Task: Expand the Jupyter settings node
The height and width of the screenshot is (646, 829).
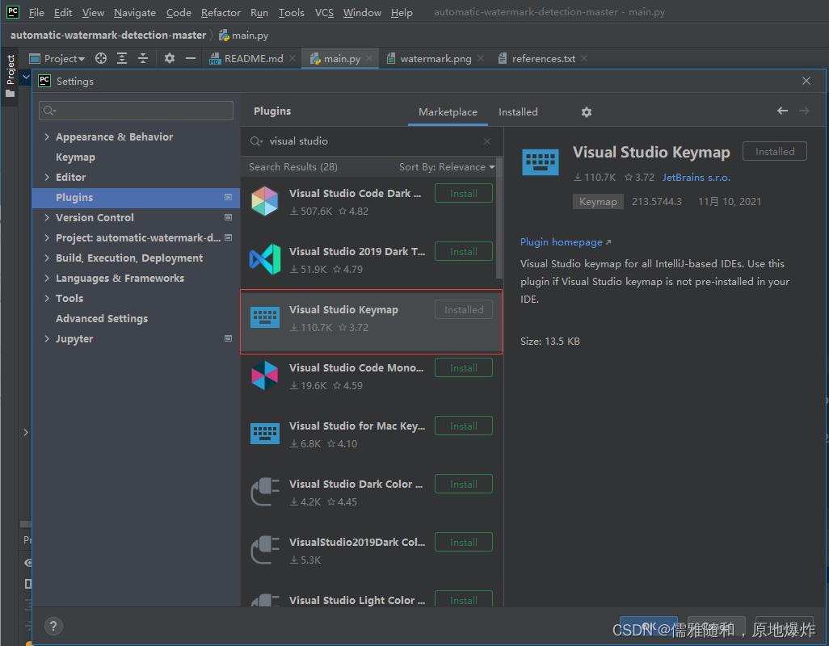Action: click(47, 338)
